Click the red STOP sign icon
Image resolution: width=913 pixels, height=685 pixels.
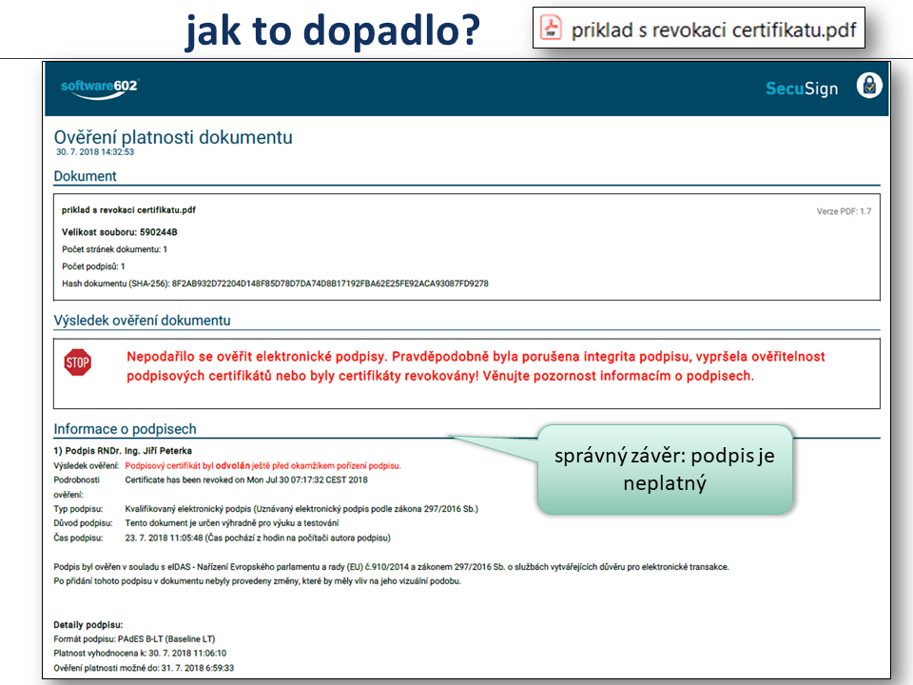tap(77, 362)
